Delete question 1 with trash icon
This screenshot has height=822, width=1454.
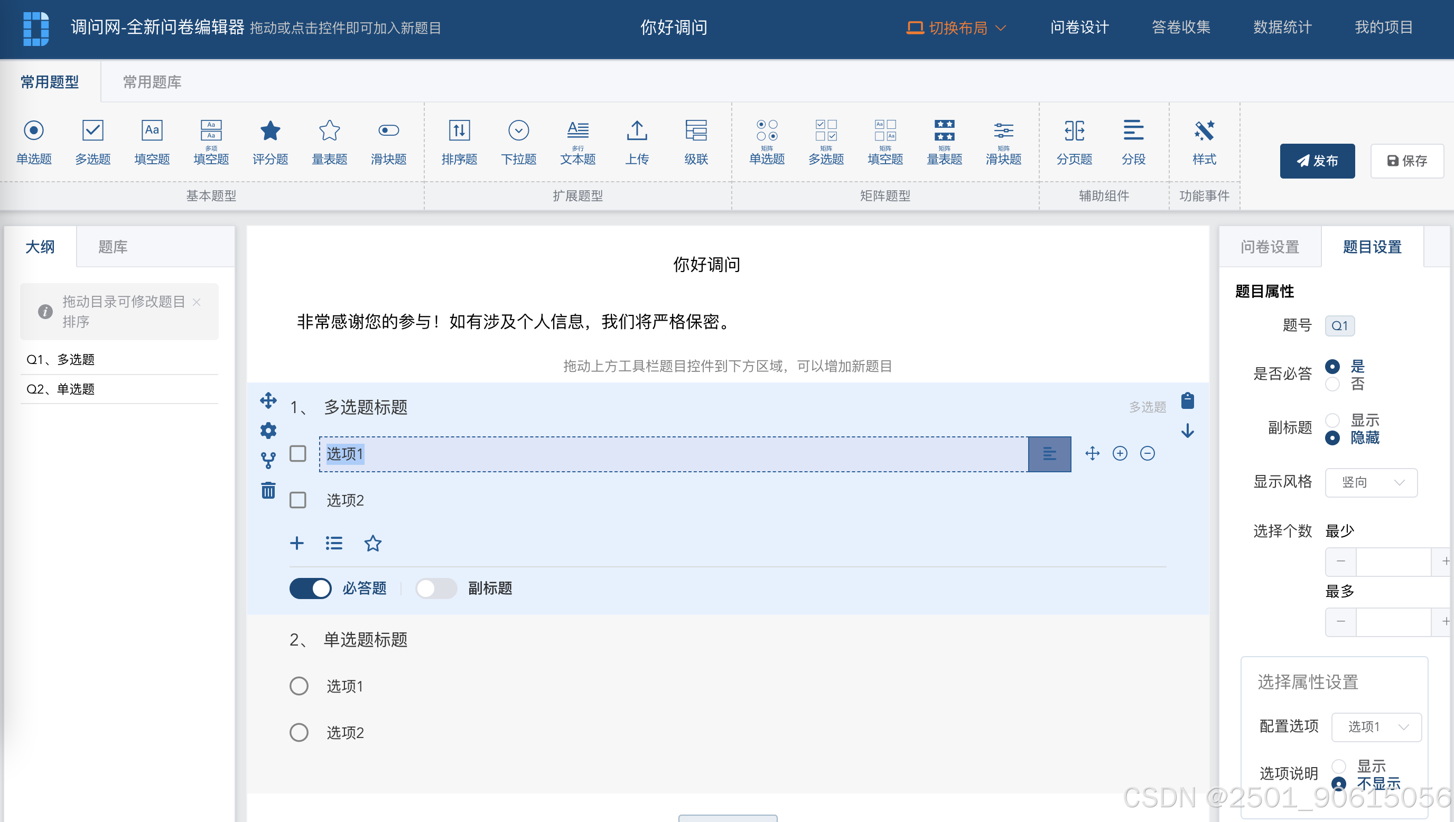268,490
